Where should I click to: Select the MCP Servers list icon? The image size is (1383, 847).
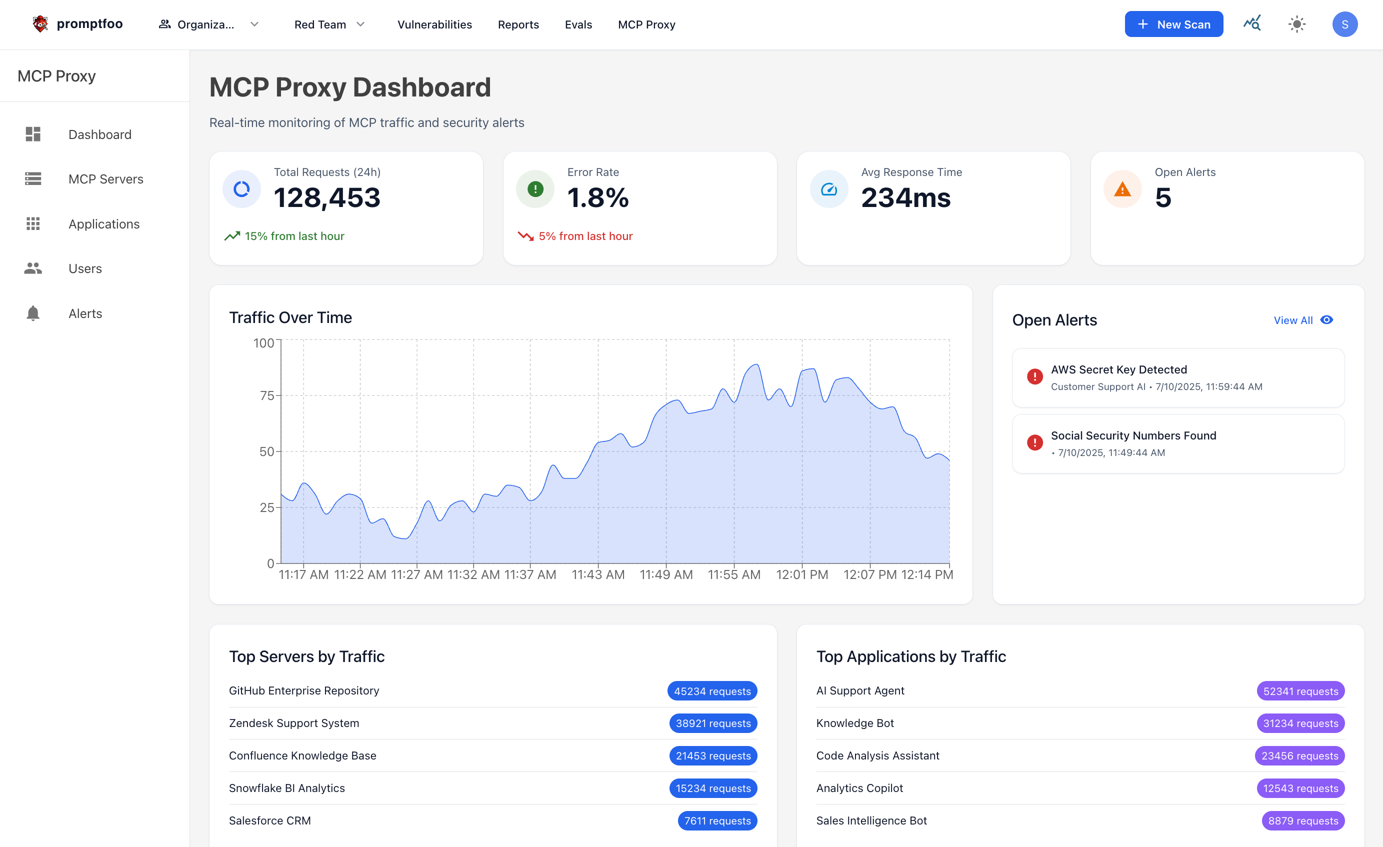pos(32,178)
